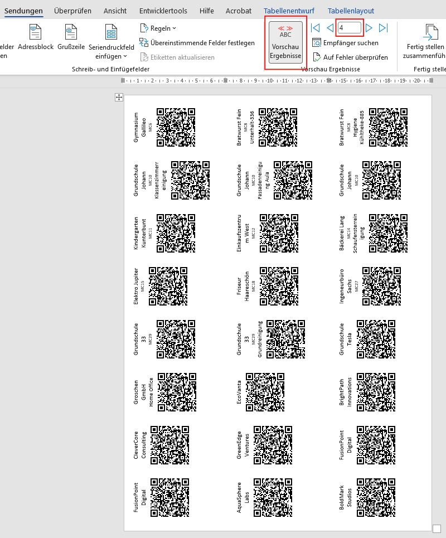Image resolution: width=446 pixels, height=538 pixels.
Task: Click the record number input field
Action: point(350,28)
